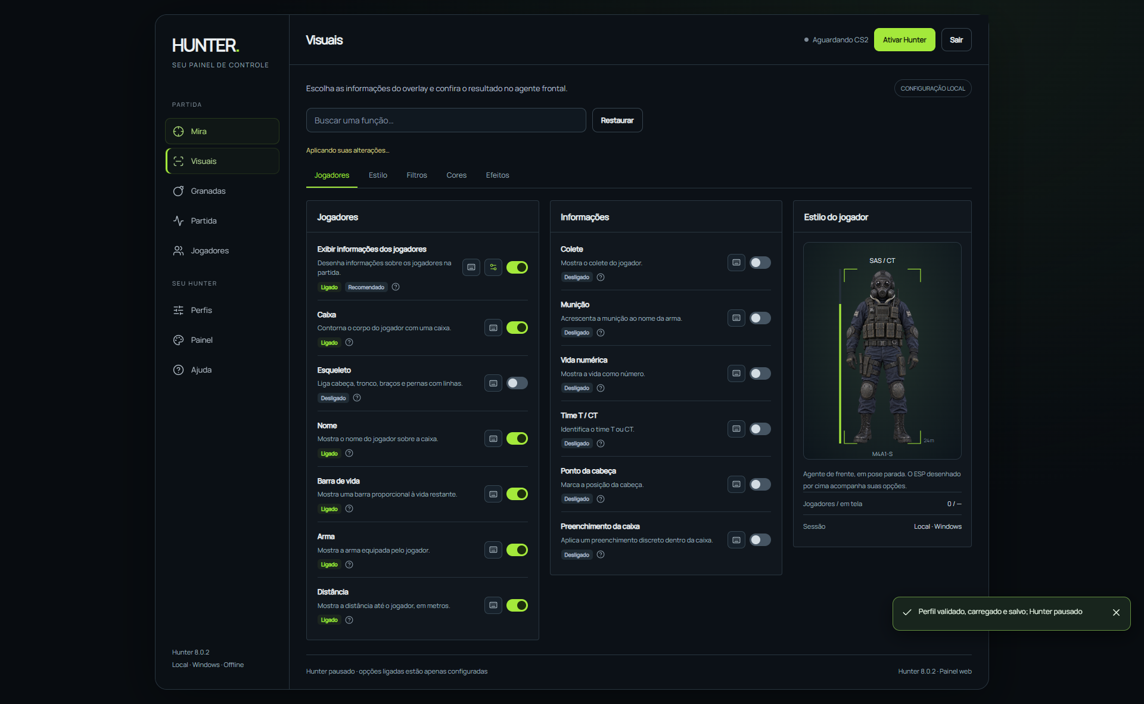Click keyboard hotkey icon for Colete
Image resolution: width=1144 pixels, height=704 pixels.
(x=736, y=262)
